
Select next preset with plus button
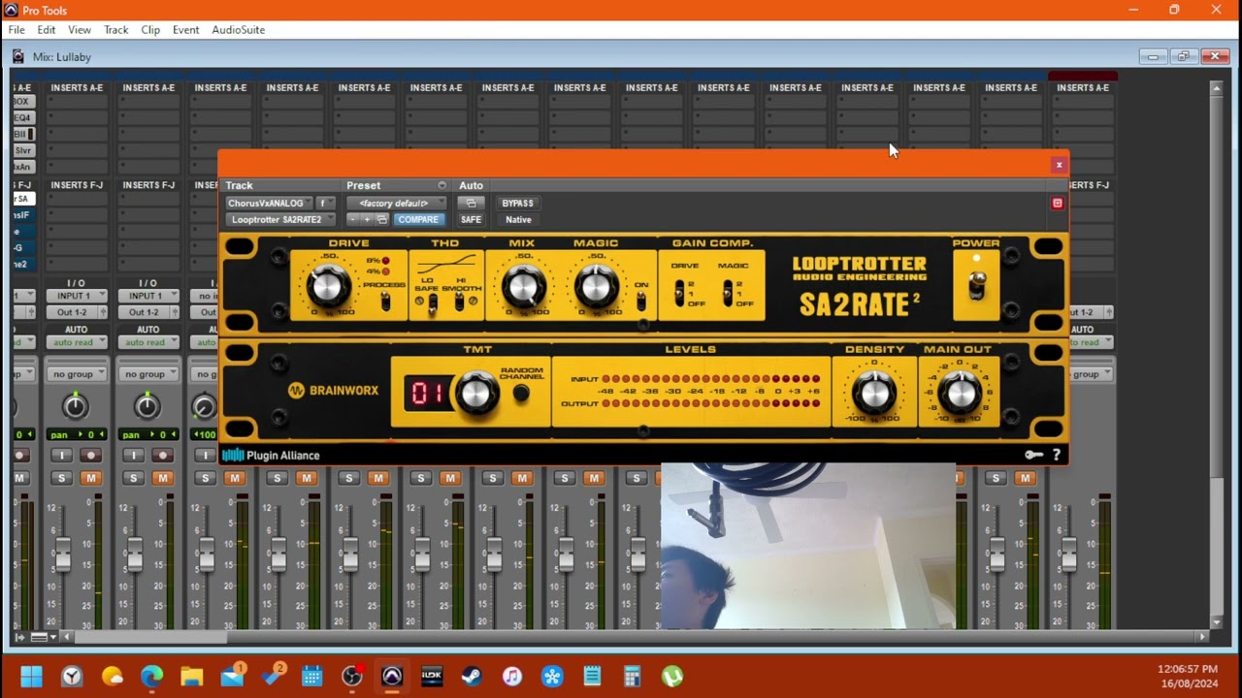[x=368, y=219]
